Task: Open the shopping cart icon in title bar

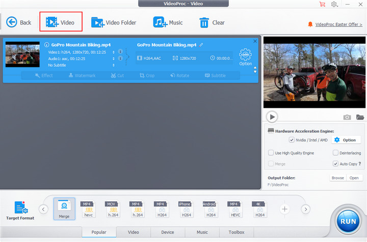Action: click(x=322, y=4)
